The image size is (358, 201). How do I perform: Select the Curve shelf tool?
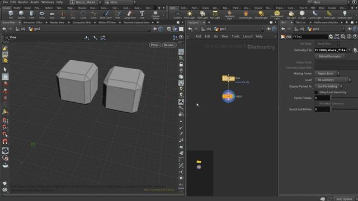click(93, 15)
